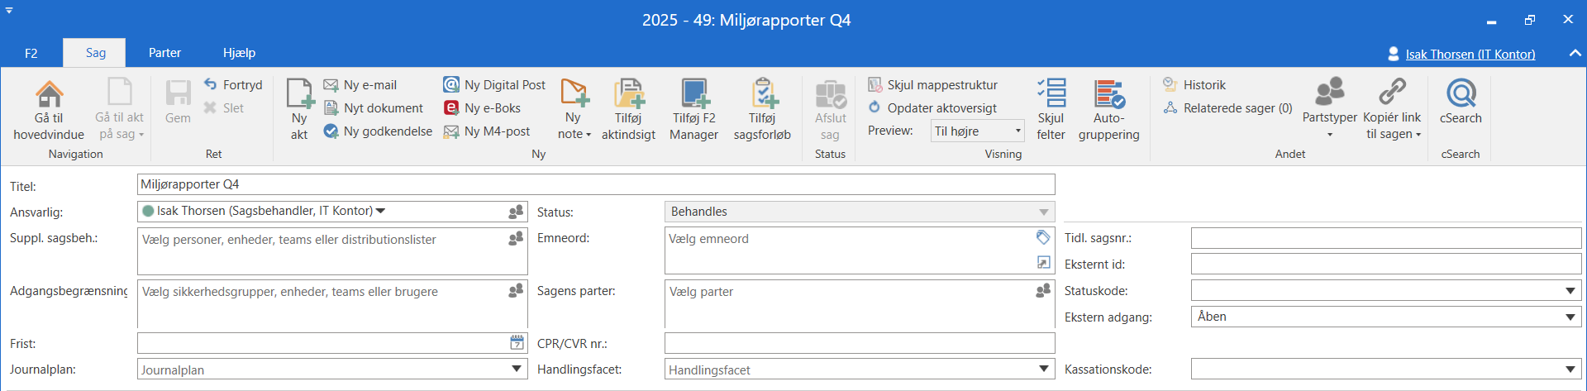Open picker icon in Adgangsbegrænsning field
1587x391 pixels.
[x=516, y=290]
